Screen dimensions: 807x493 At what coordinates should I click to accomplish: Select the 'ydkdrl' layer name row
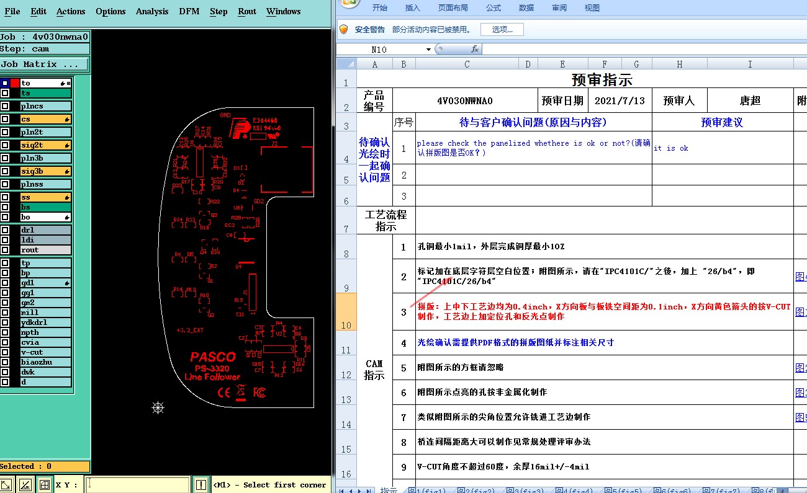[45, 322]
